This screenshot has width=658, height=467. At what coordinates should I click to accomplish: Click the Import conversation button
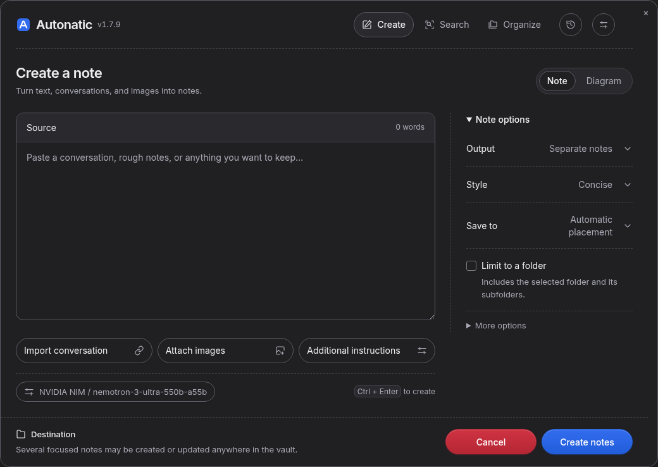coord(84,351)
